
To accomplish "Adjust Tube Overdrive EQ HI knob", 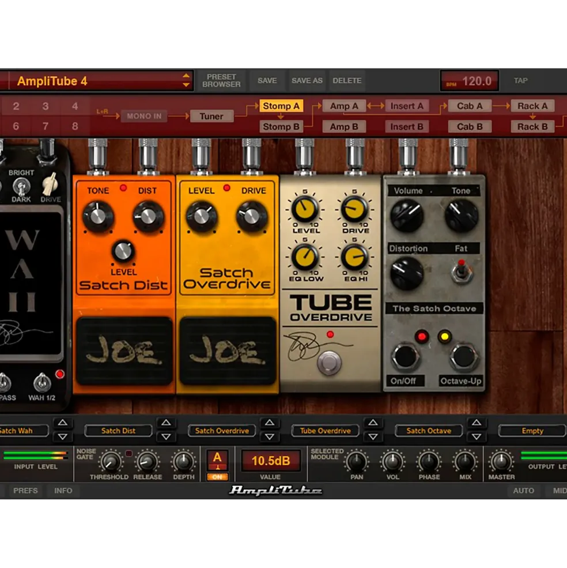I will pos(355,257).
